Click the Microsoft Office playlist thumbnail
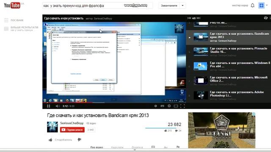This screenshot has height=152, width=271. click(200, 81)
